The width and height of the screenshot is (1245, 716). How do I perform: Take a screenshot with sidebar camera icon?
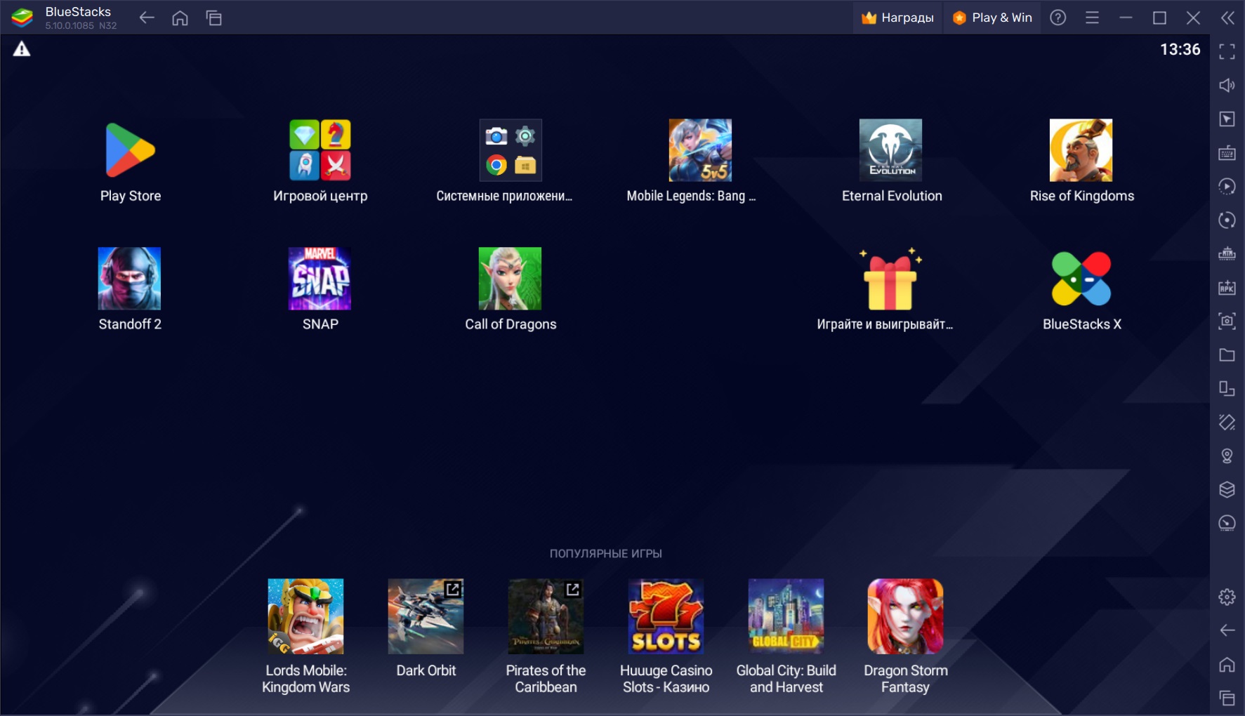click(1227, 321)
